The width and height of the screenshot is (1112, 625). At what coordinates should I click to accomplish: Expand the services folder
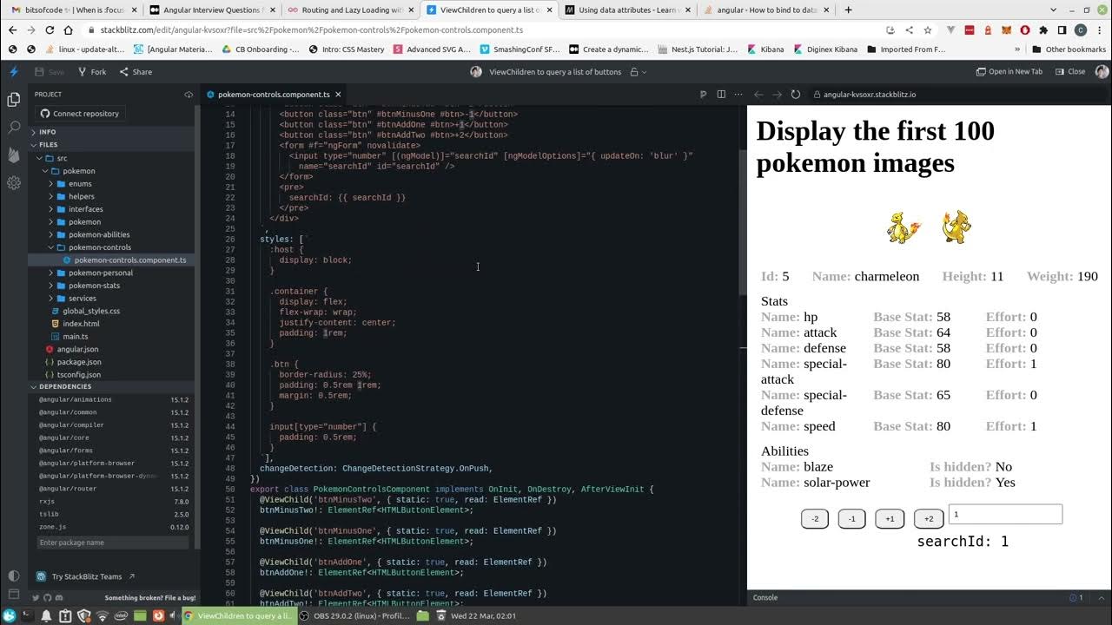coord(83,298)
